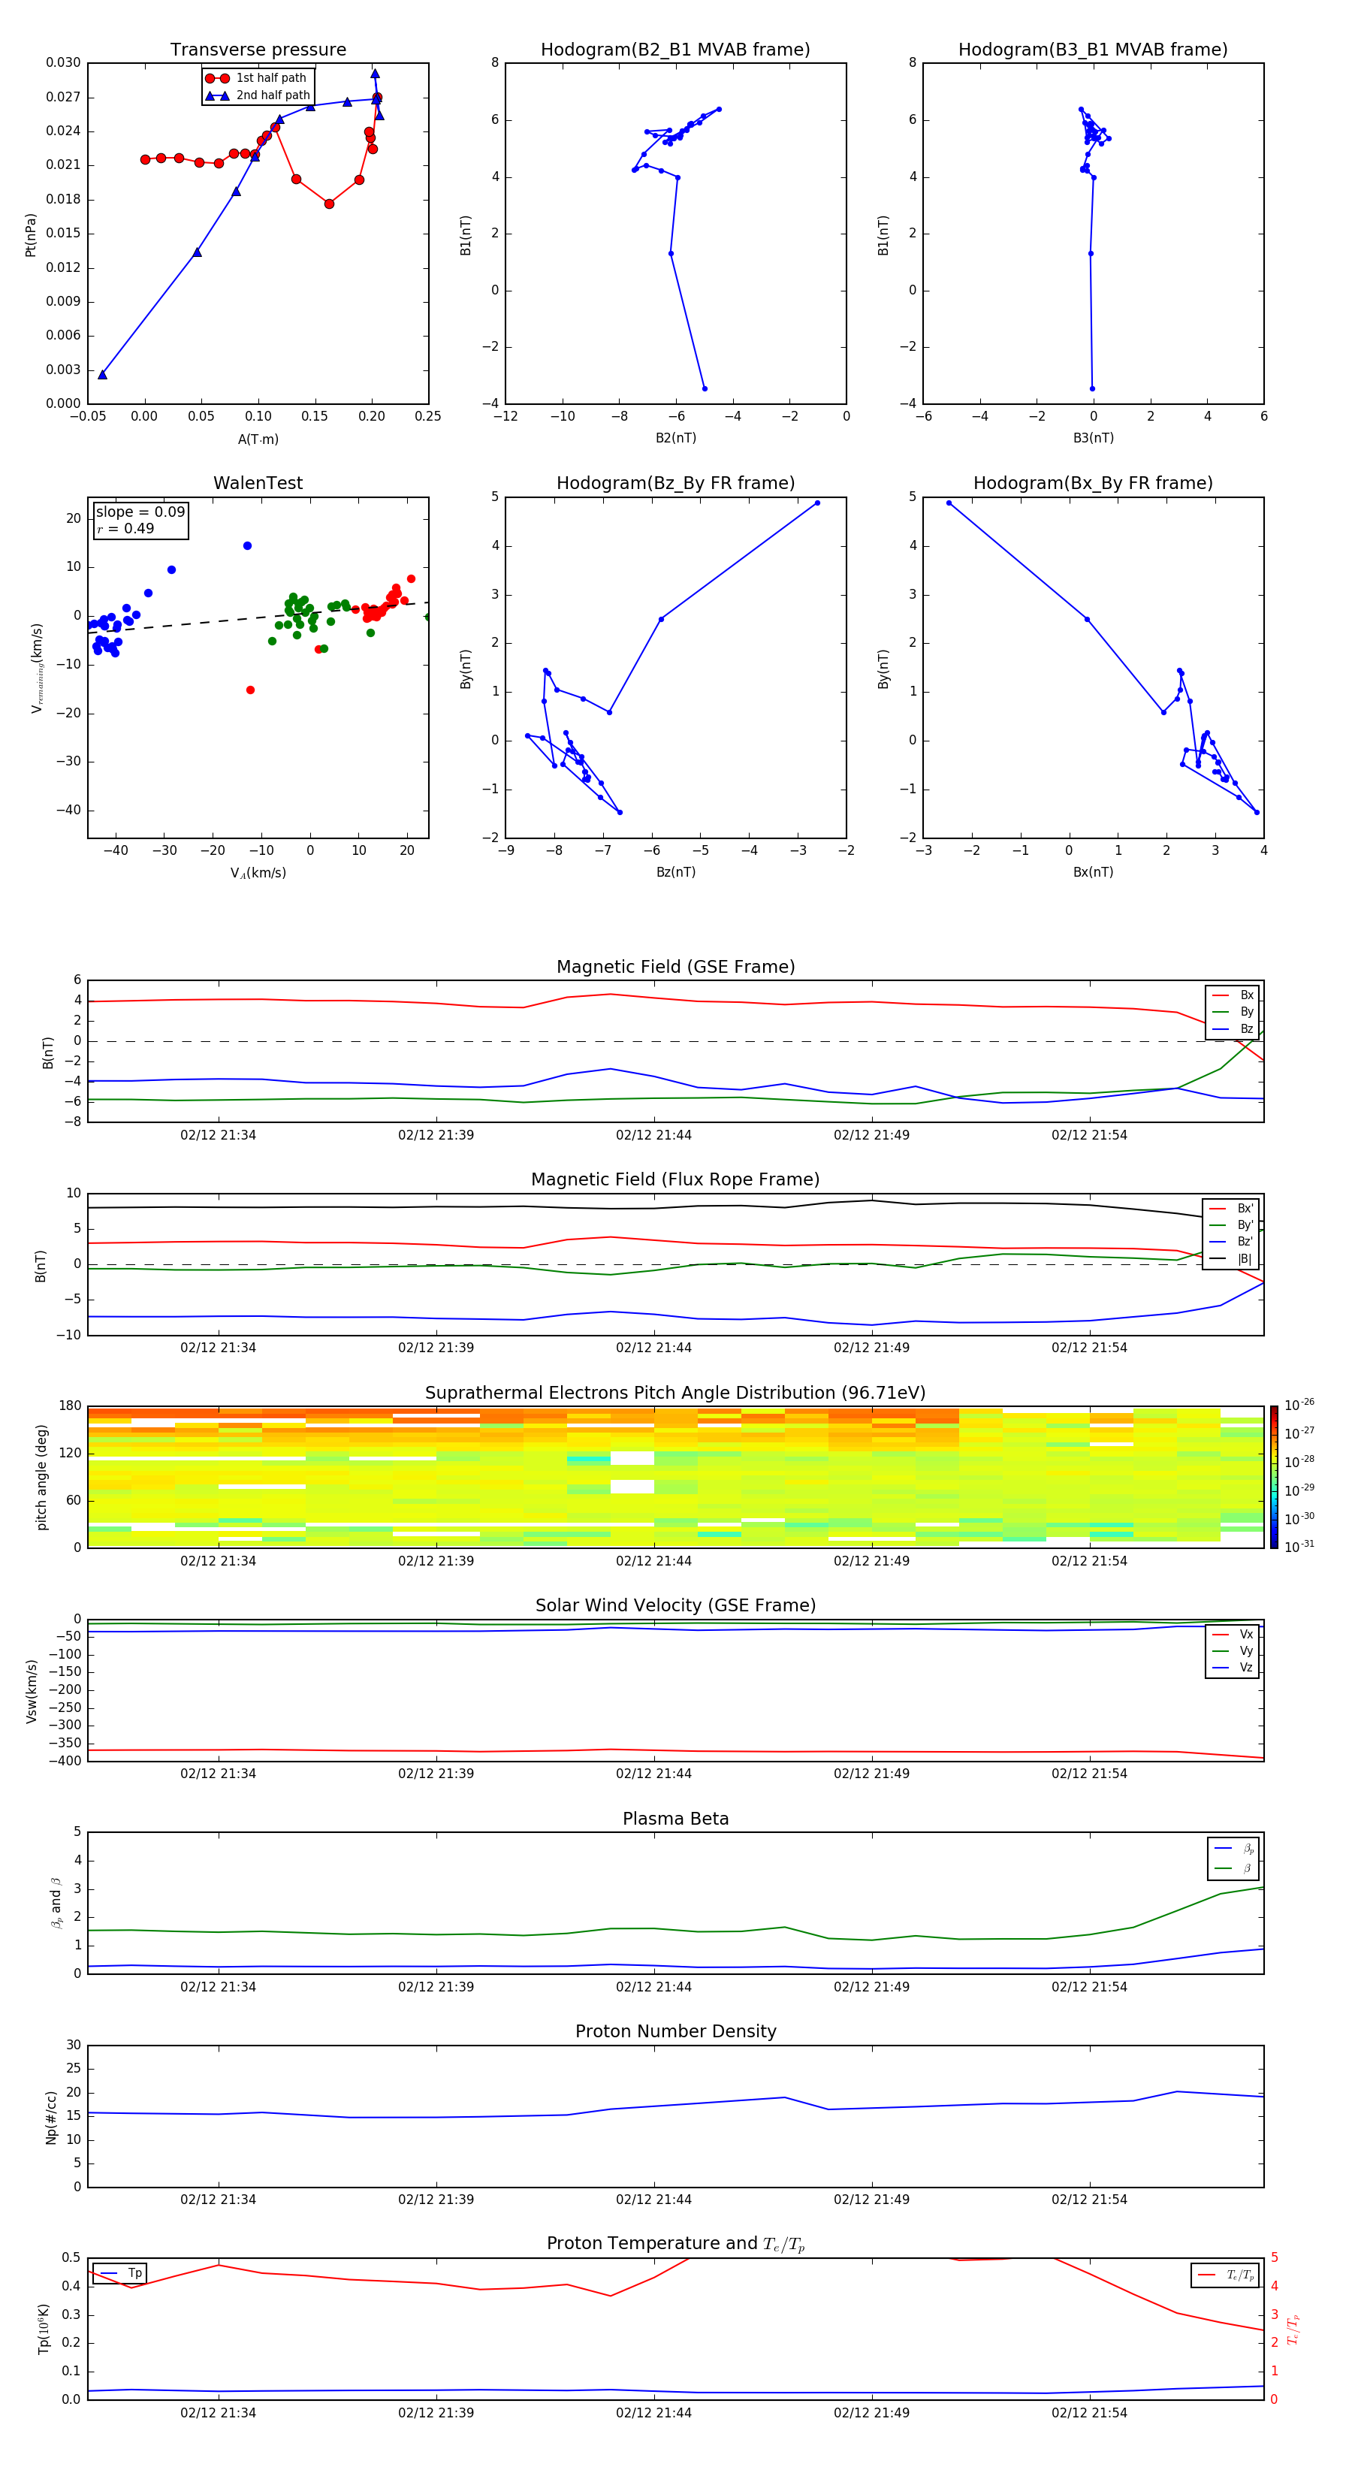Viewport: 1352px width, 2479px height.
Task: Click the 'B2(nT)' x-axis label
Action: [675, 439]
